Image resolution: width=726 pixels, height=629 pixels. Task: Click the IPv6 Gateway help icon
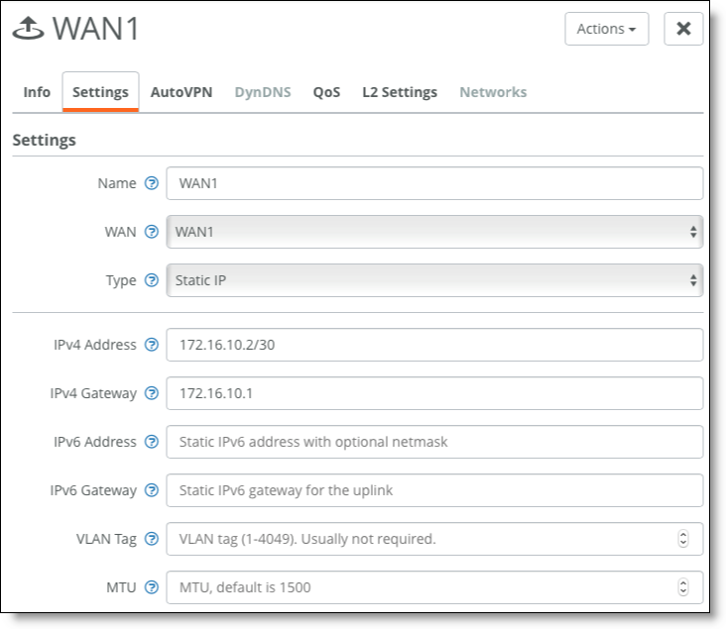[152, 490]
